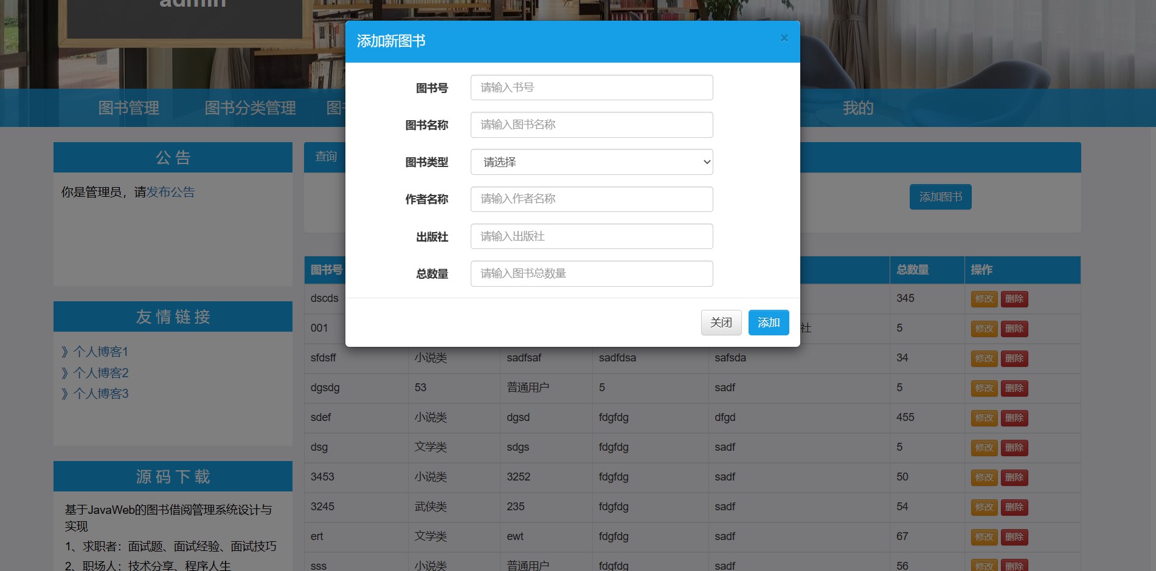Open the 图书管理 nav menu
1156x571 pixels.
click(129, 108)
